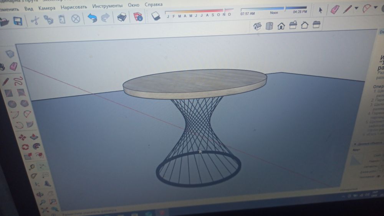Select the Move tool with red arrows
The width and height of the screenshot is (384, 216).
point(22,137)
